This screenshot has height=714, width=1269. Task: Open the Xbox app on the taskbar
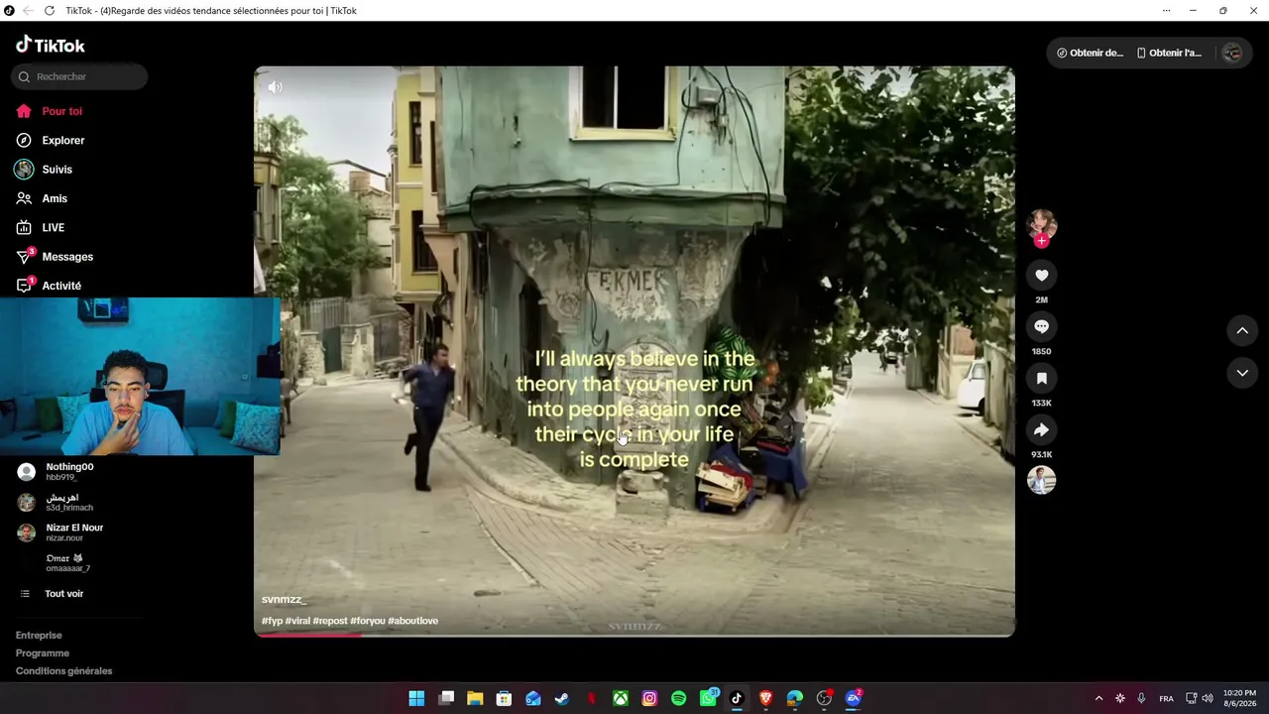click(x=620, y=698)
